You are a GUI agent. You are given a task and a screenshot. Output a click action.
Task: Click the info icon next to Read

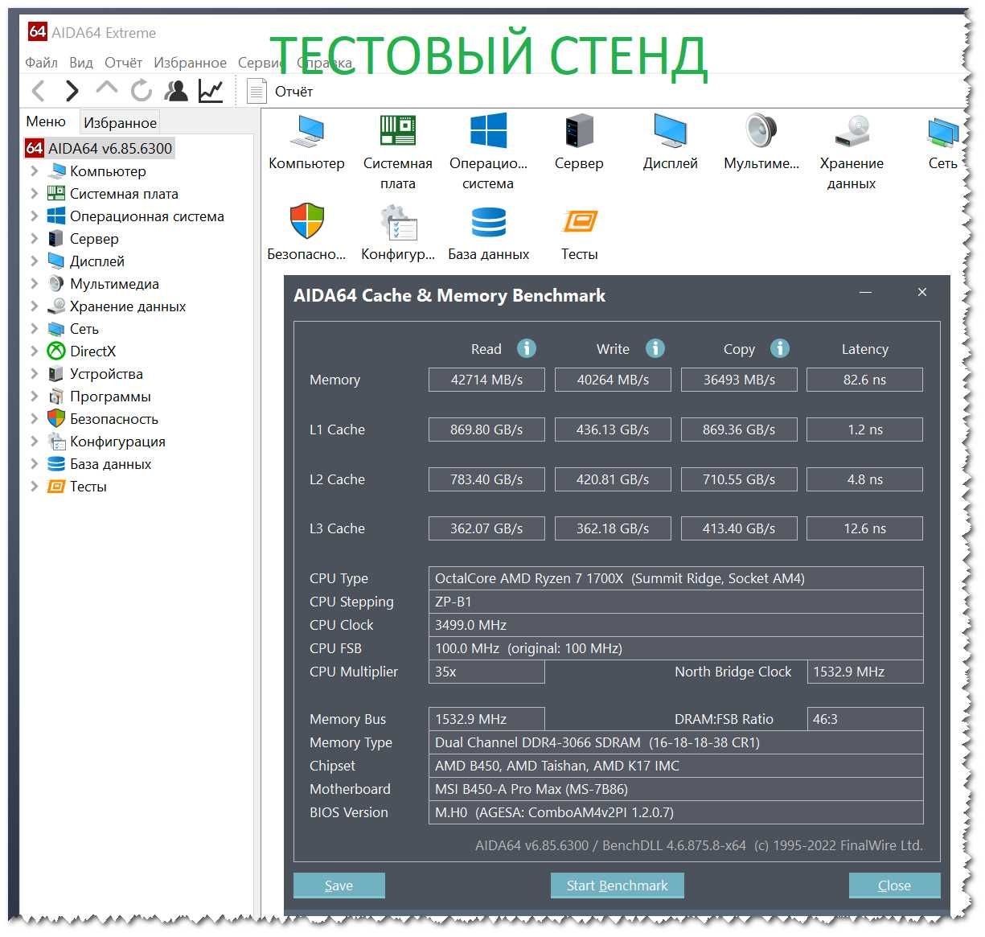pos(526,348)
